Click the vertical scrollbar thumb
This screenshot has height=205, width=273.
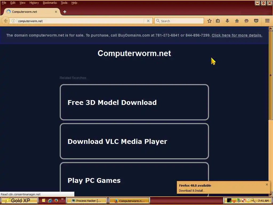click(x=271, y=75)
